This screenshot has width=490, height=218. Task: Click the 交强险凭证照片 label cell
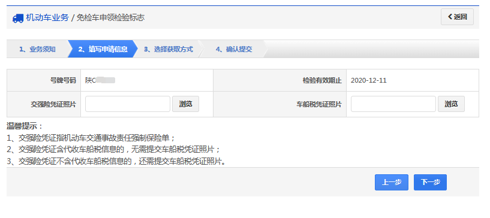pyautogui.click(x=44, y=104)
